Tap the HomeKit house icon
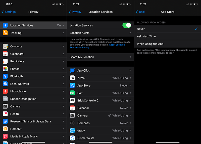 [5, 129]
